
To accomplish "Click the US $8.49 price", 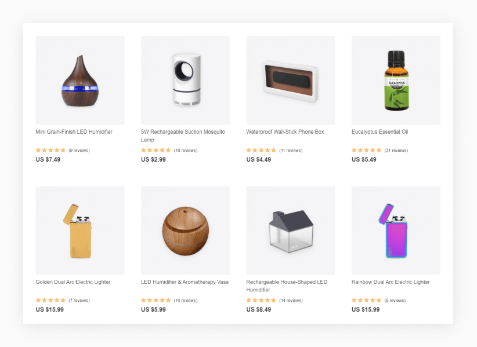I will 259,310.
